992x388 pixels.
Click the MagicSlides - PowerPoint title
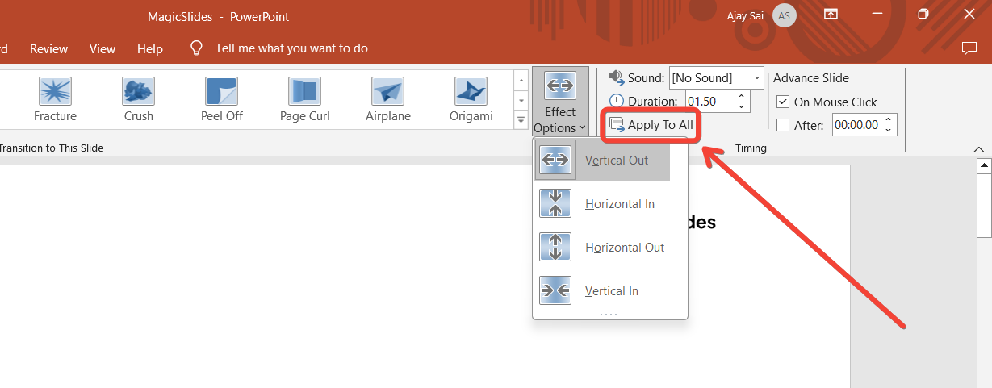[x=218, y=16]
